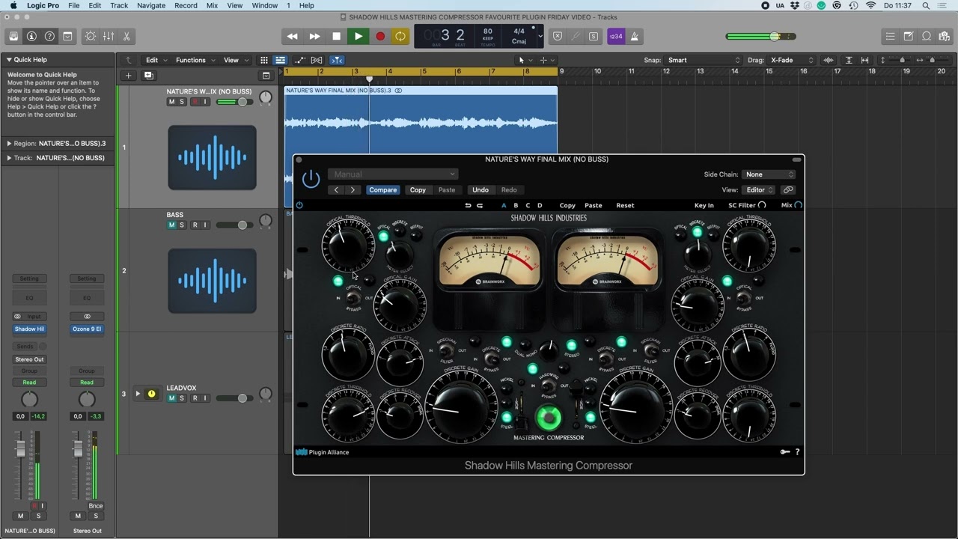Toggle the Inspector info button

click(31, 36)
